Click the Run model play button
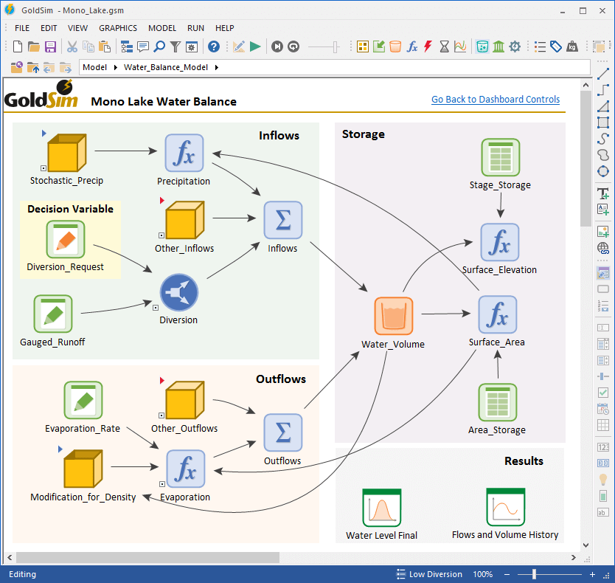The height and width of the screenshot is (583, 615). pyautogui.click(x=255, y=46)
